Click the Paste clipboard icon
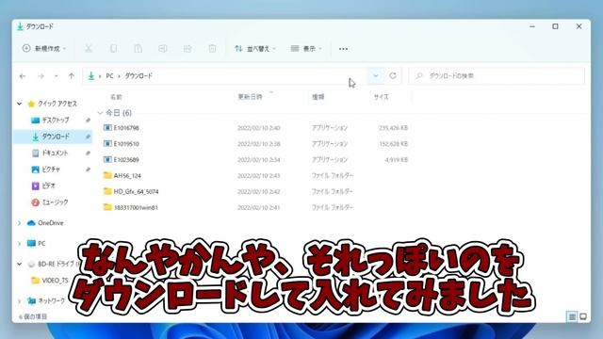Viewport: 603px width, 339px height. (x=138, y=48)
